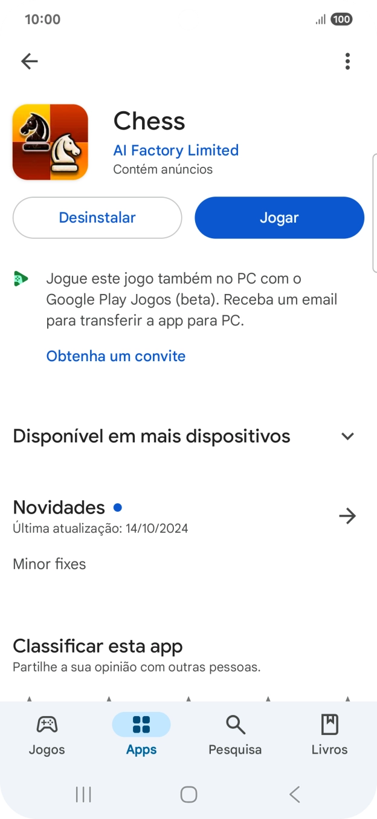Tap the Chess app icon
This screenshot has width=377, height=819.
pos(50,142)
